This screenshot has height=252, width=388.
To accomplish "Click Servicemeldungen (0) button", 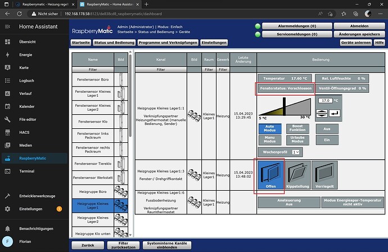I will point(297,34).
